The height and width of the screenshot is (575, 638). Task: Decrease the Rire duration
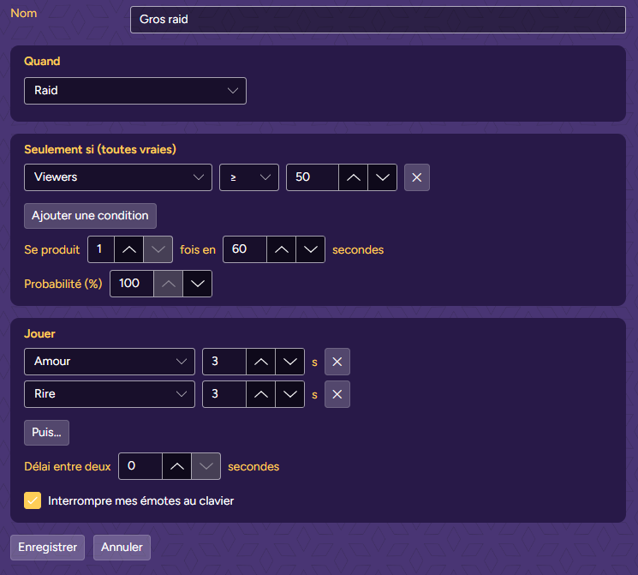(289, 394)
